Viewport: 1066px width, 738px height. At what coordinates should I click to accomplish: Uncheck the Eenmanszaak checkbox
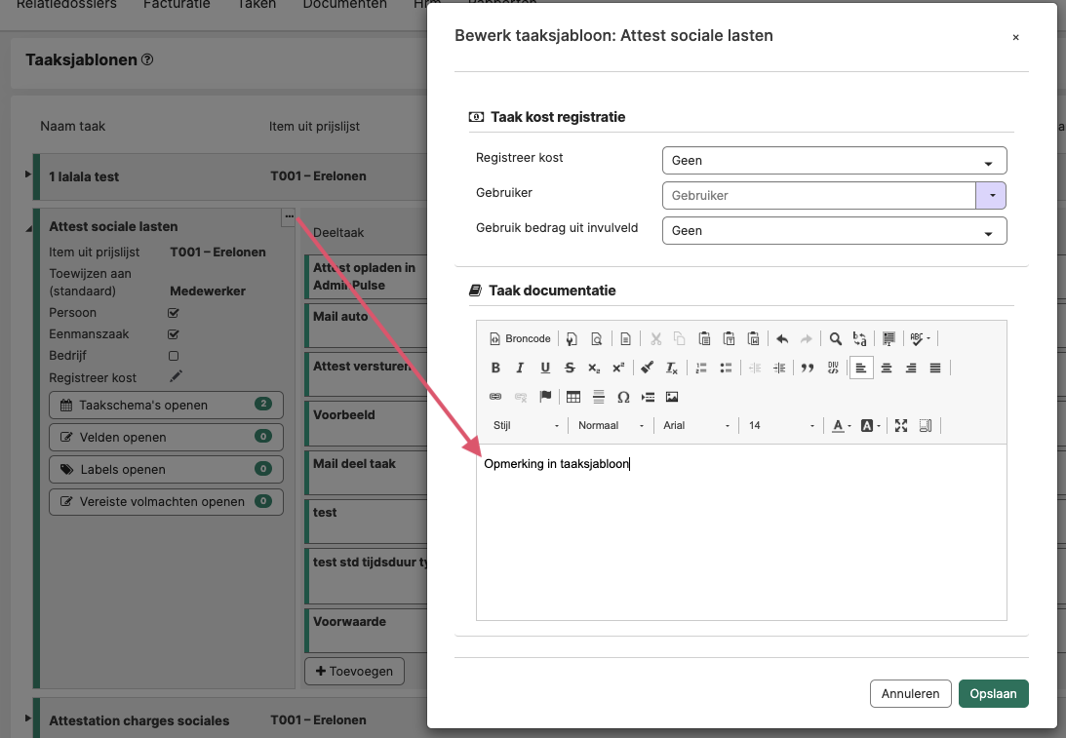(x=174, y=334)
